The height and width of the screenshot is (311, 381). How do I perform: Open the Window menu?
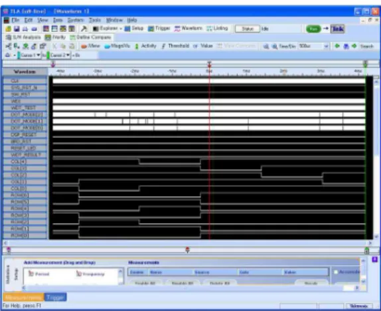[114, 20]
